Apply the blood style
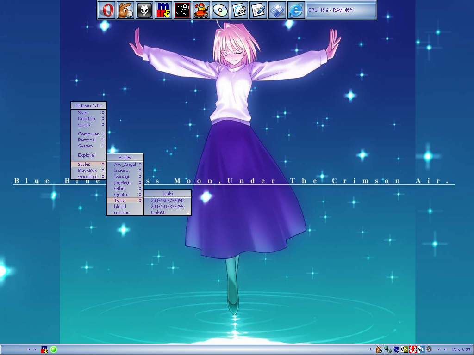 click(x=125, y=207)
